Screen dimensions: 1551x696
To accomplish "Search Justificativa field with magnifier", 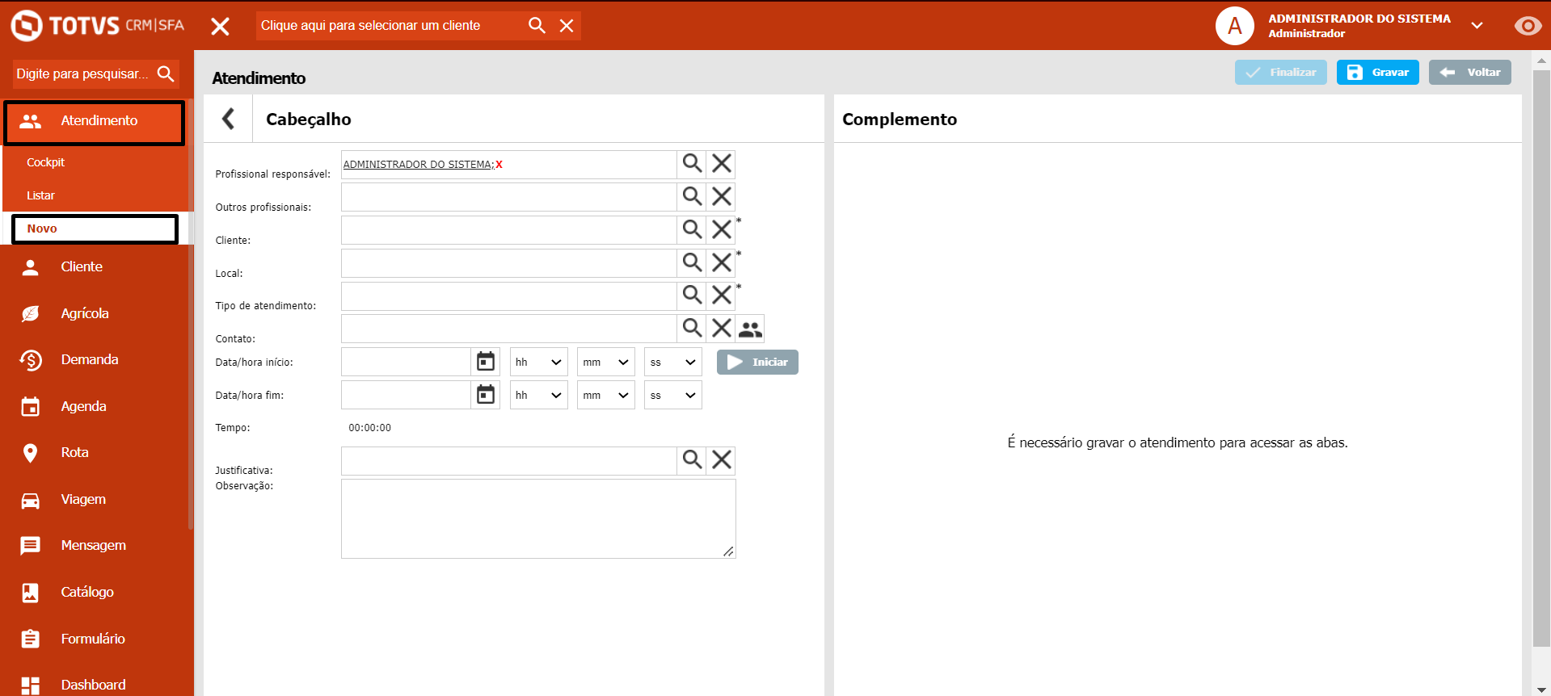I will (x=692, y=460).
